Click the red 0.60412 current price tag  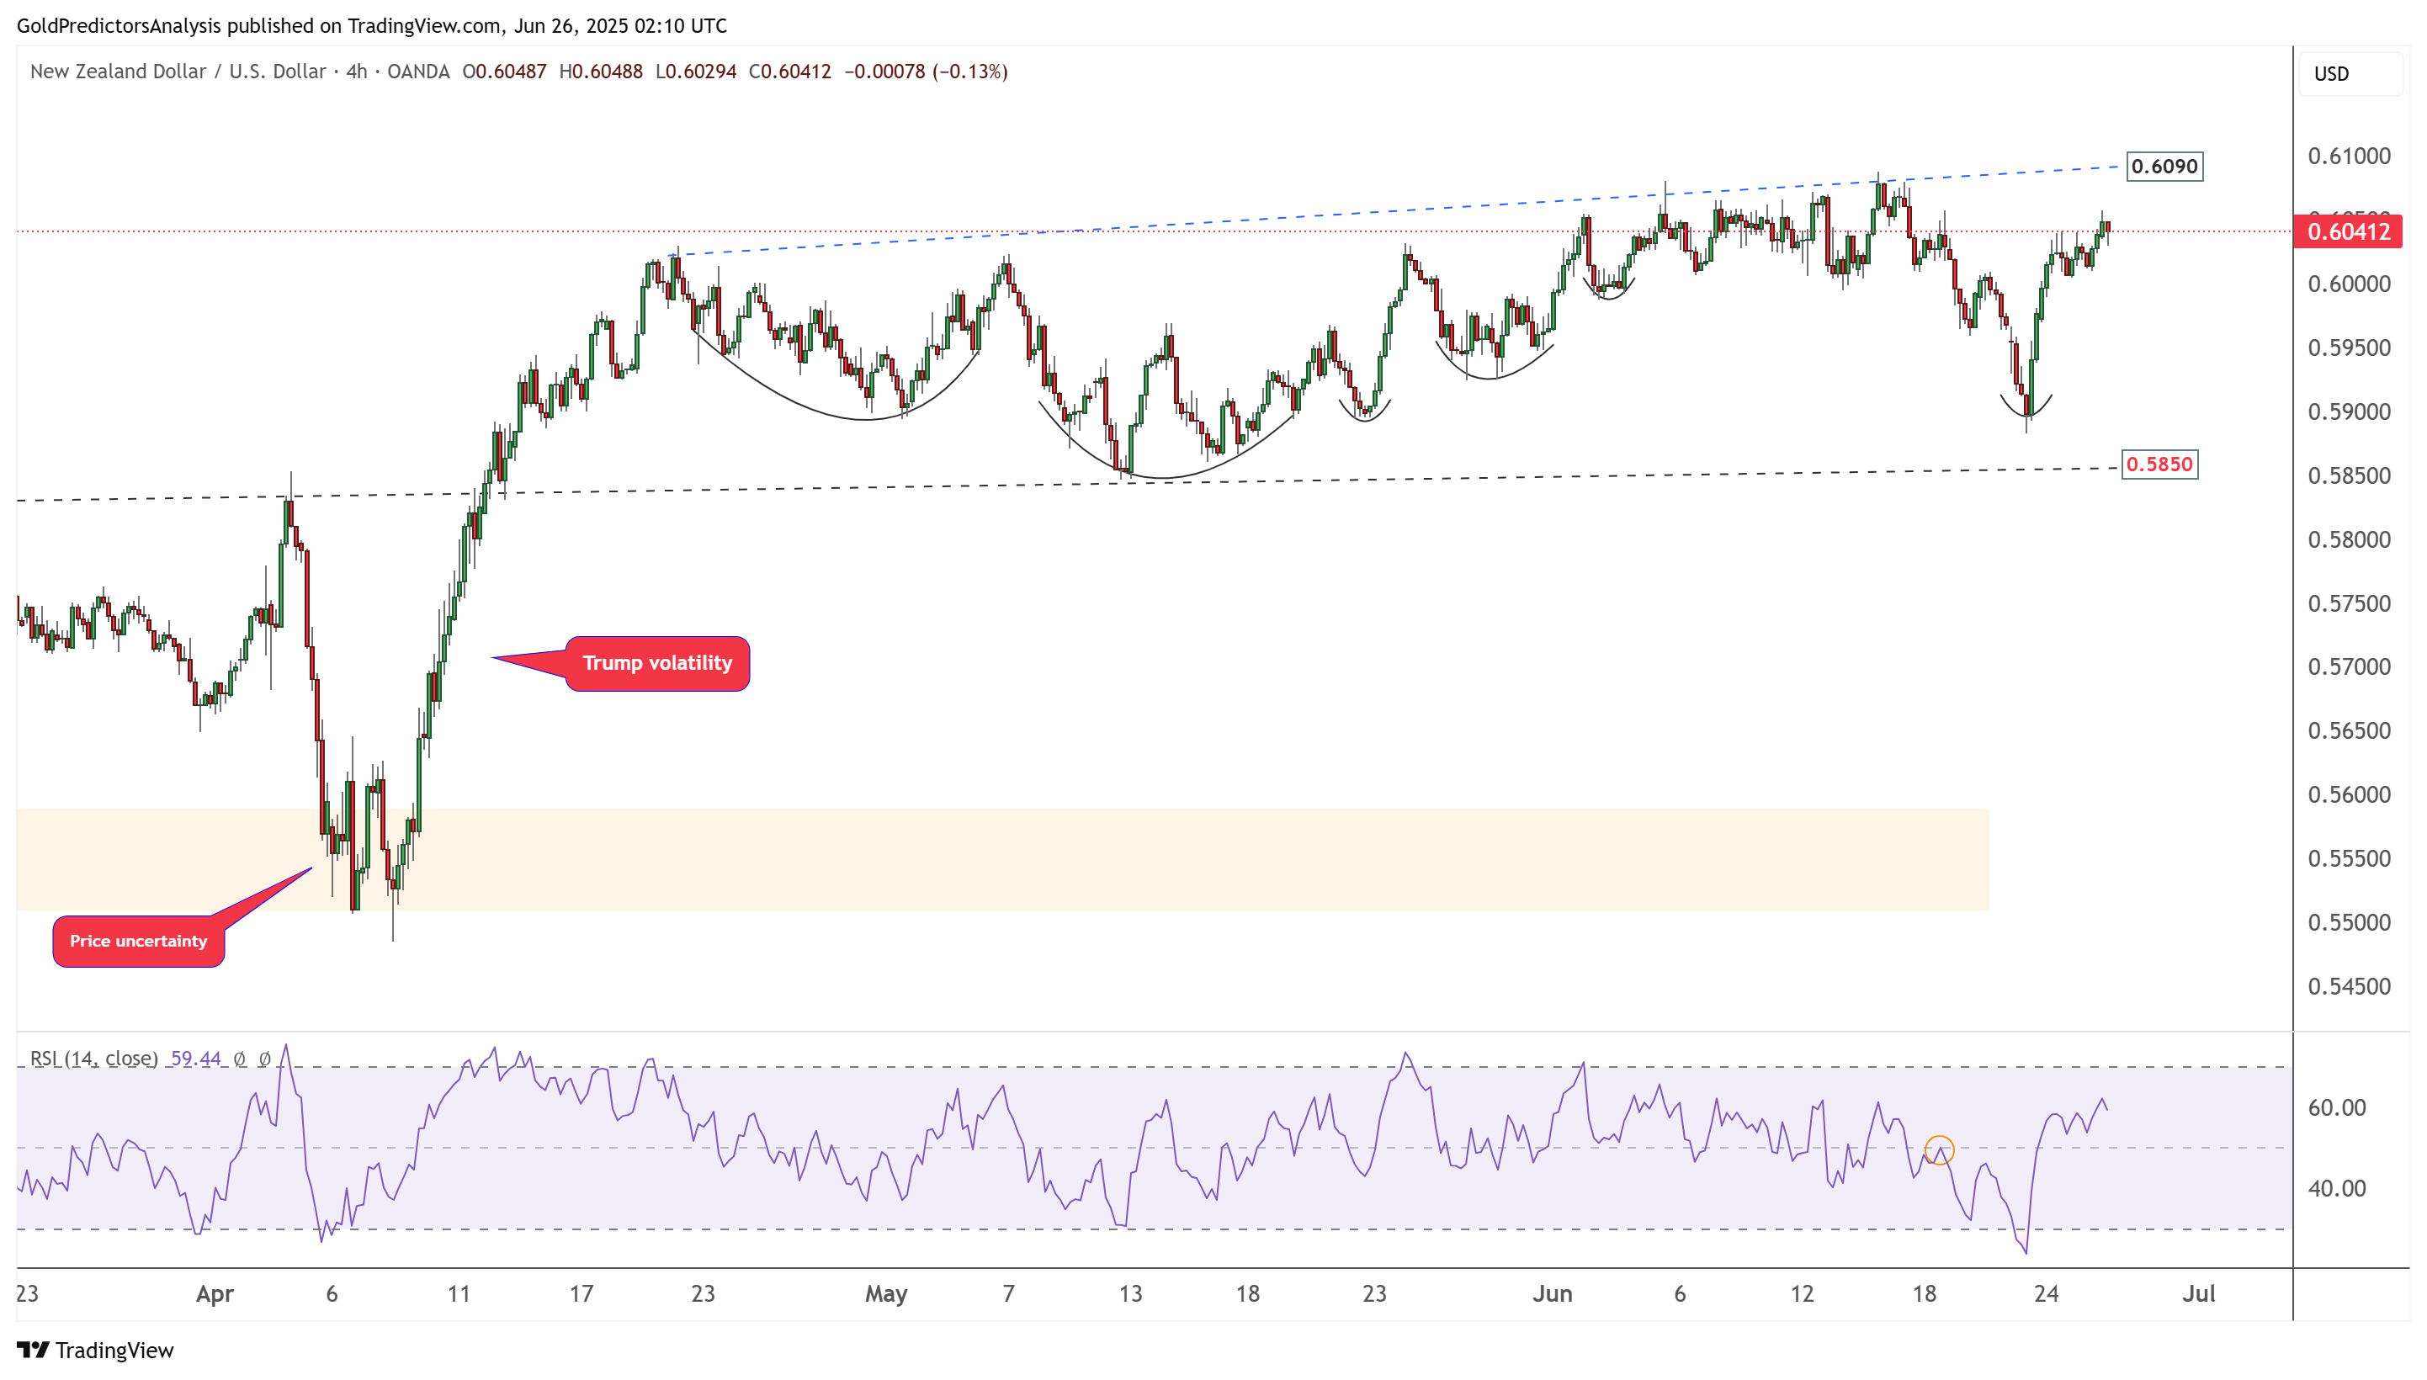coord(2347,232)
